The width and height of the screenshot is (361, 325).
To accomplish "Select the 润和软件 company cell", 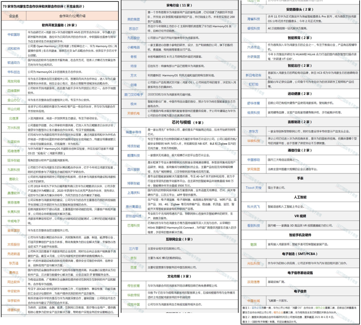I will (x=14, y=49).
